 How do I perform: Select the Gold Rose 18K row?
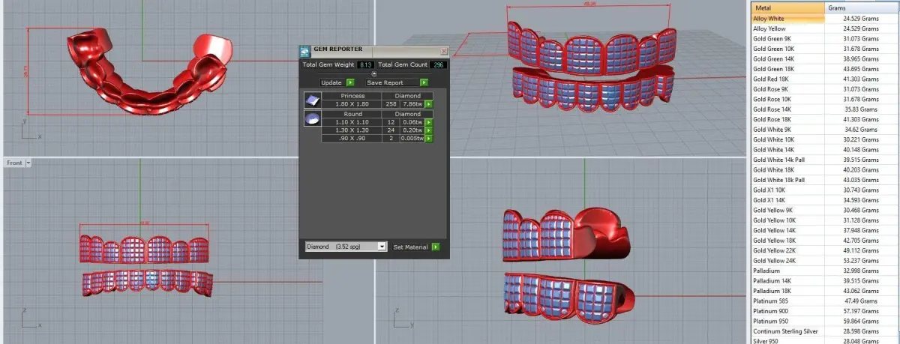click(825, 119)
